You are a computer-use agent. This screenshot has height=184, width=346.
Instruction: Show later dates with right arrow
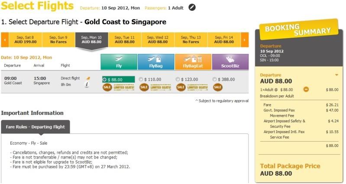click(x=245, y=40)
